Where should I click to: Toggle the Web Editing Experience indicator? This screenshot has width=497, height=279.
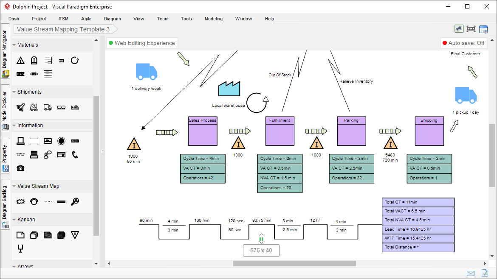click(142, 43)
